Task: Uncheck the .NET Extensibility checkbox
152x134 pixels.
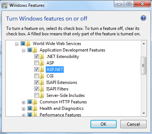Action: (36, 56)
